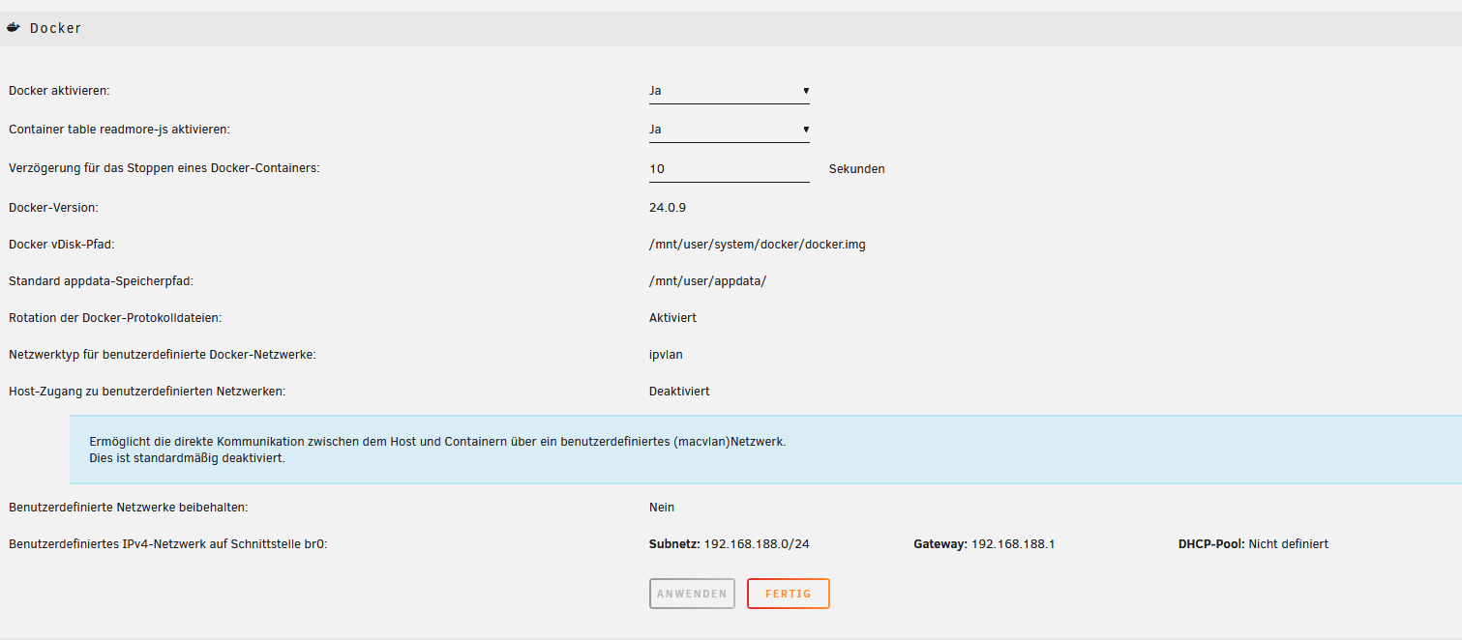Click the ANWENDEN button
This screenshot has height=640, width=1462.
click(692, 594)
